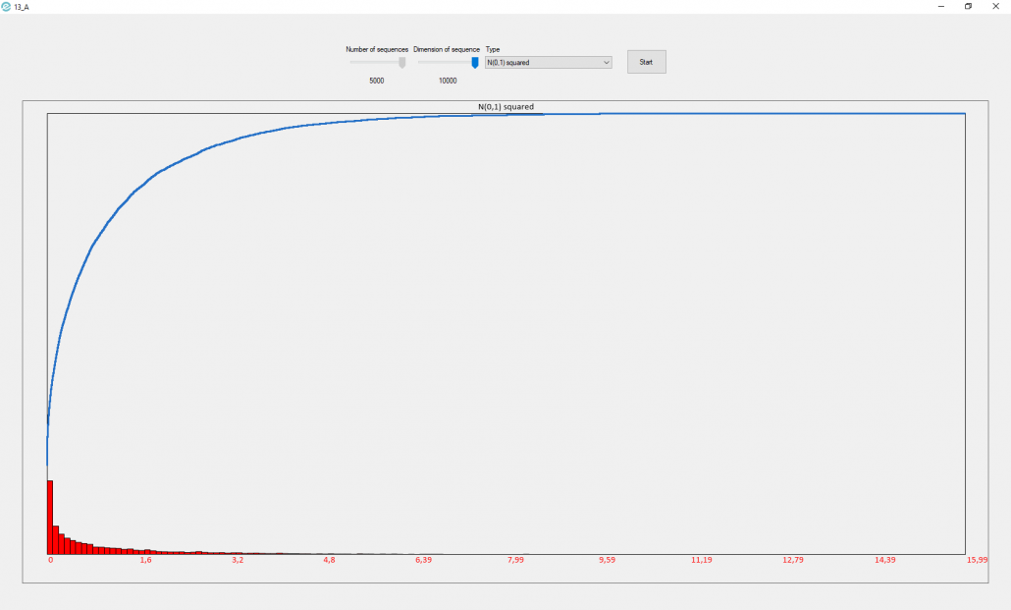
Task: Close the 13_A window
Action: click(995, 6)
